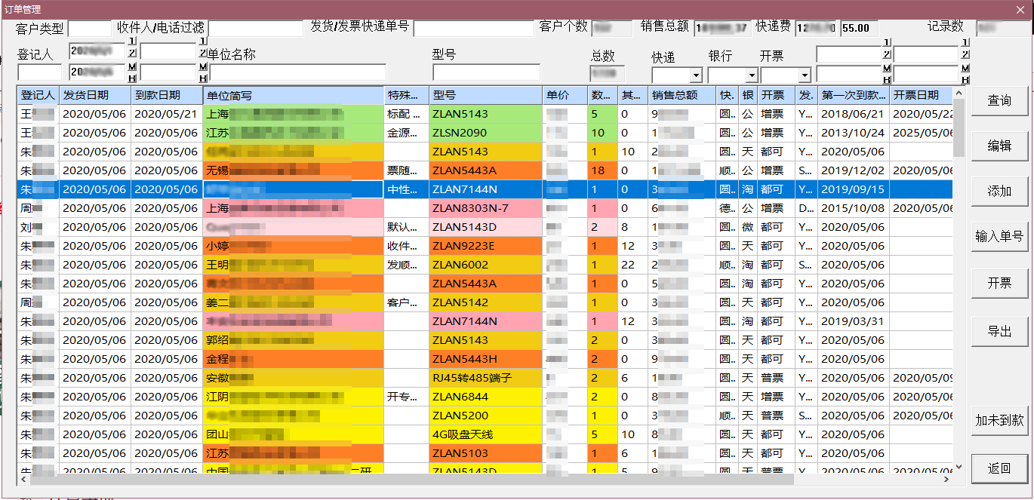Open the 输入单号 dialog button
Screen dimensions: 1034x500
point(999,237)
